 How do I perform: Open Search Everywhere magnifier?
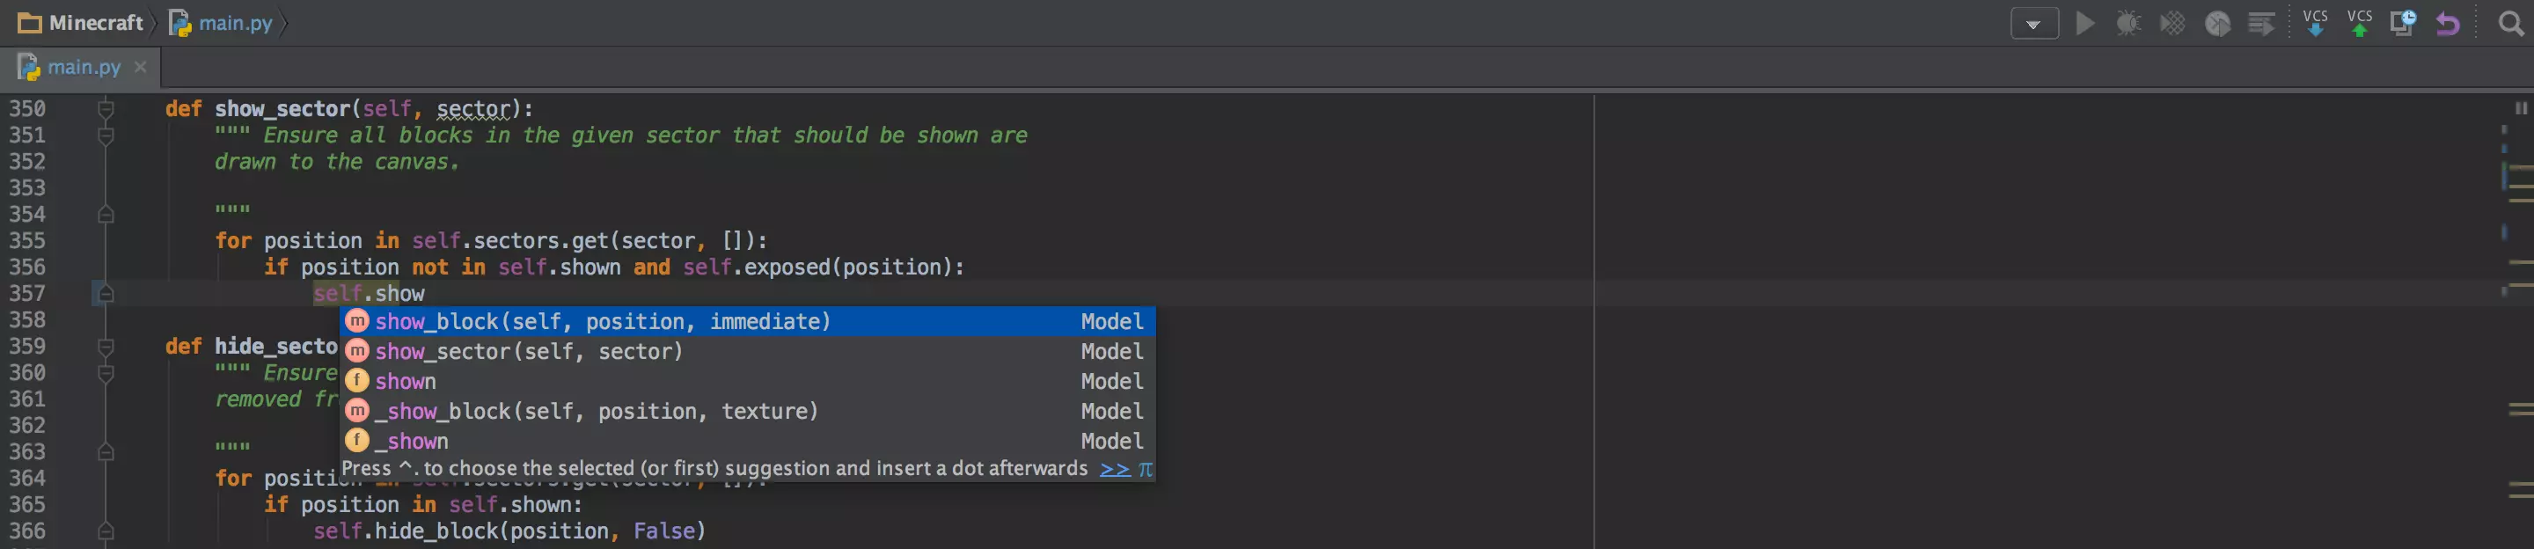[x=2510, y=24]
